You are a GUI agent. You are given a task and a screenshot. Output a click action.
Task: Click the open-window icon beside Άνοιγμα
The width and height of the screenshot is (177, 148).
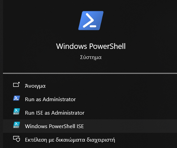tap(16, 85)
